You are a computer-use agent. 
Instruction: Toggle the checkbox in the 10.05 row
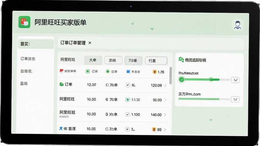pyautogui.click(x=127, y=129)
